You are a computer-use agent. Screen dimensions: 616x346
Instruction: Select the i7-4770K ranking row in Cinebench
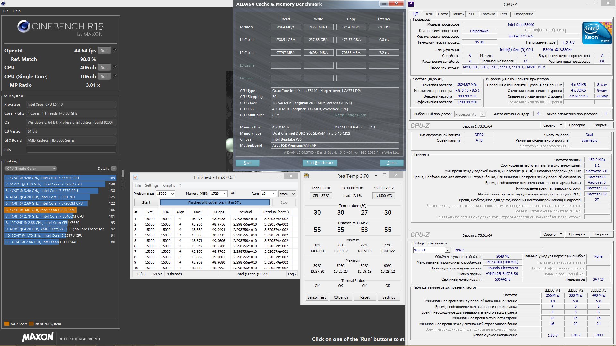(60, 178)
